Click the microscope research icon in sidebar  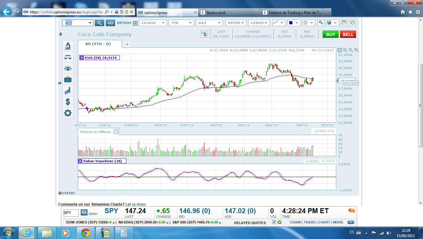point(68,46)
